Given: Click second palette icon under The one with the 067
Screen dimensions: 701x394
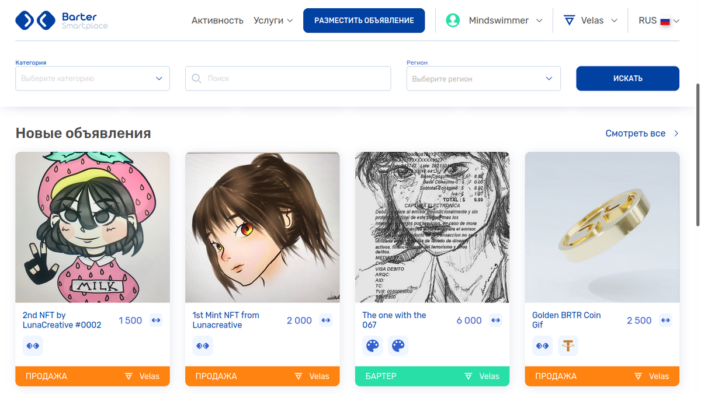Looking at the screenshot, I should click(398, 346).
